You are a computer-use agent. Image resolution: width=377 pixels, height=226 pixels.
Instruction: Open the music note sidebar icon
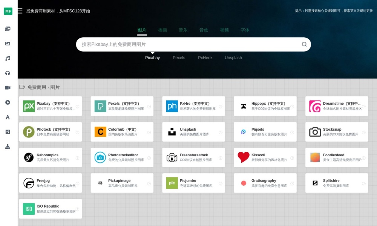coord(8,58)
